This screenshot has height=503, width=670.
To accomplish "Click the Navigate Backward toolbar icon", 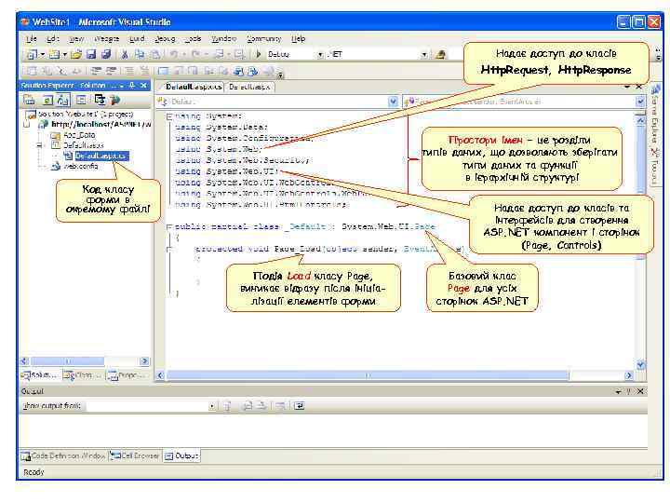I will click(219, 54).
